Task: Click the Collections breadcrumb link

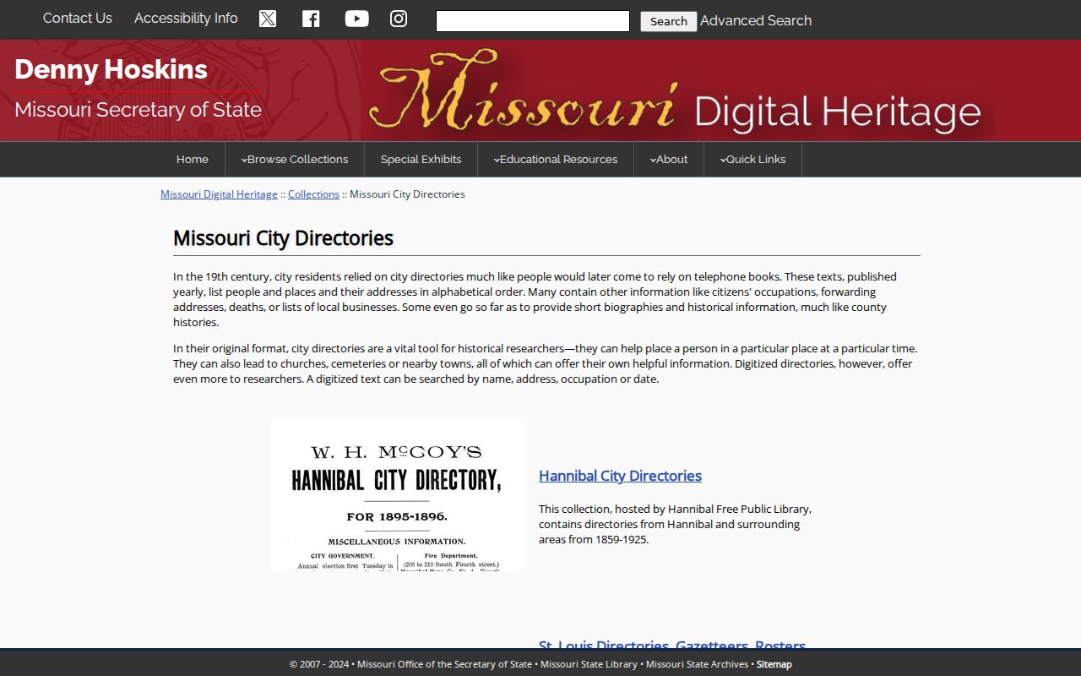Action: coord(313,194)
